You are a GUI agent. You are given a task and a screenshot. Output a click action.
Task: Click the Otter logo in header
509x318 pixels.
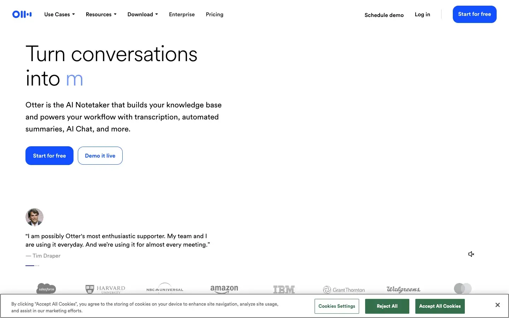pyautogui.click(x=22, y=14)
